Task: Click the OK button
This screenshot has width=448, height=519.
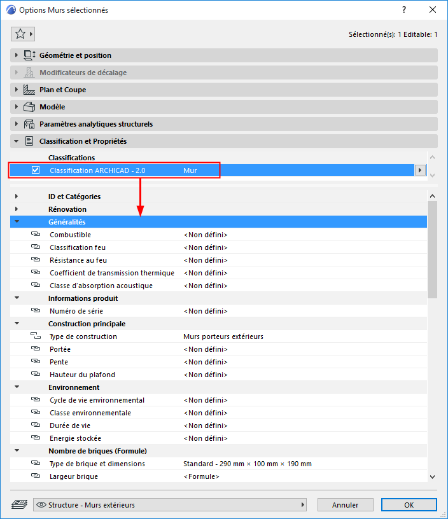Action: click(x=409, y=505)
